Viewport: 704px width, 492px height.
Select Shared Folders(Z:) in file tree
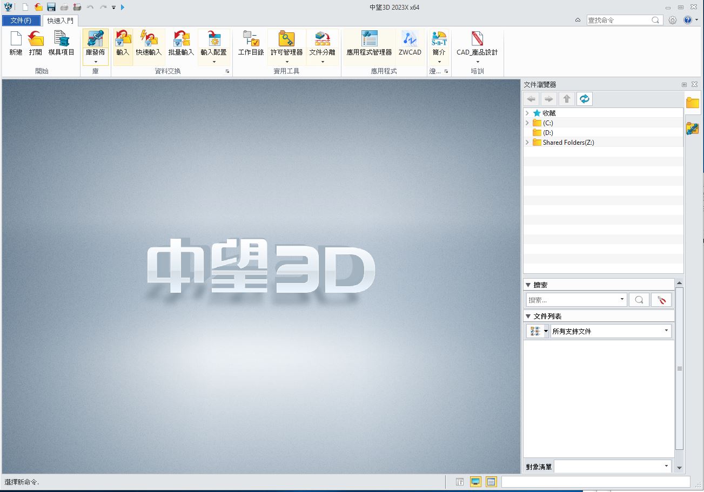[x=568, y=143]
